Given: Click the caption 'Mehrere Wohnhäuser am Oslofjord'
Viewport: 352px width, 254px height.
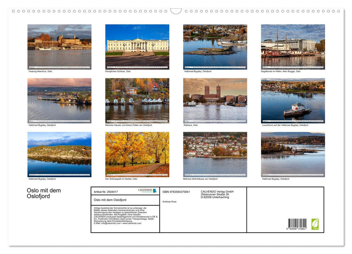Looking at the screenshot, I should [200, 179].
